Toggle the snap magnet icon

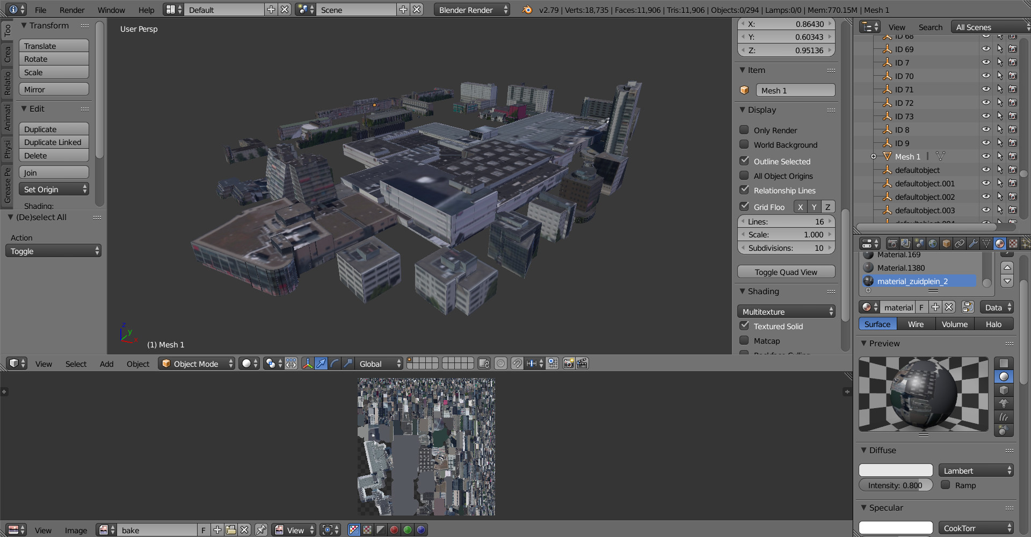[x=517, y=364]
